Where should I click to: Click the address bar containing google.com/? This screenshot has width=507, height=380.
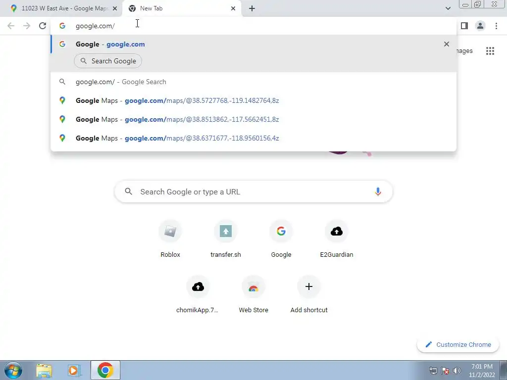click(253, 26)
